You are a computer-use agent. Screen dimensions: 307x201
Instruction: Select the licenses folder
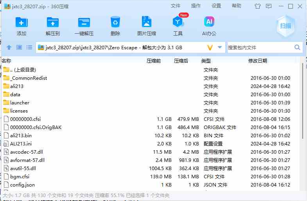click(151, 111)
